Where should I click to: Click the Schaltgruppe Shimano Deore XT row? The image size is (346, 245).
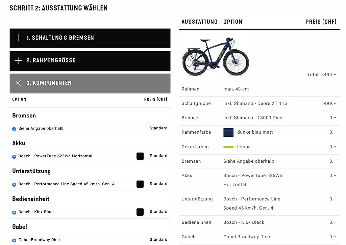[x=259, y=103]
